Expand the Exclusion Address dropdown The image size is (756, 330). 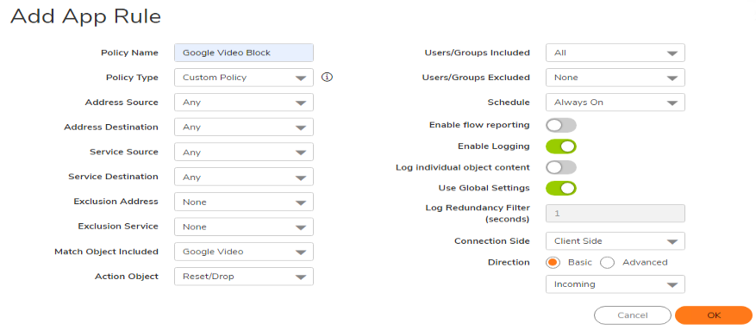[x=244, y=202]
